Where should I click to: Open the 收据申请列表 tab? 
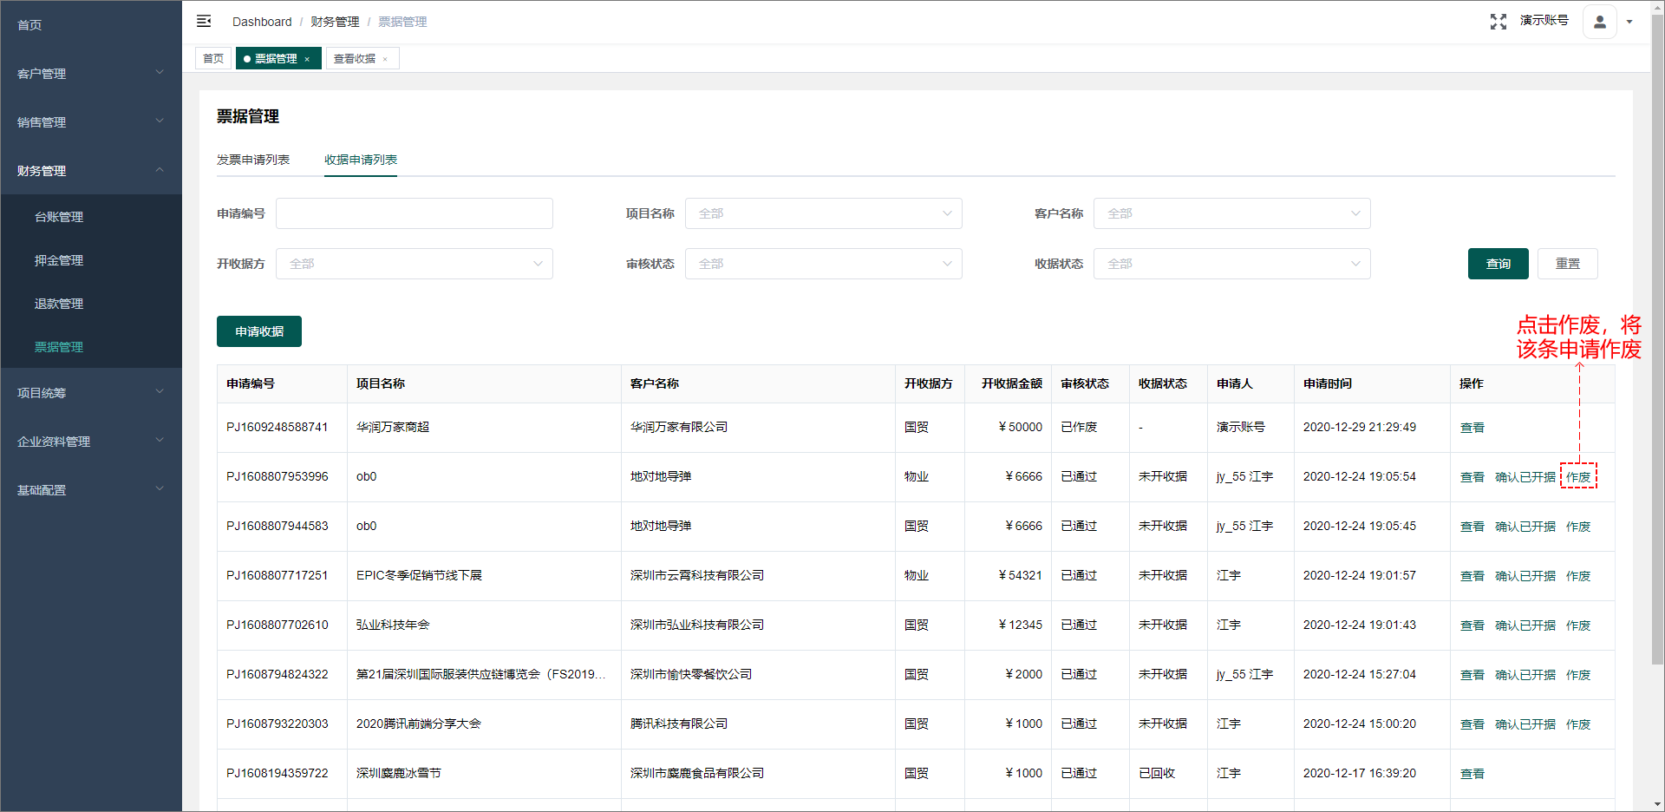pos(361,160)
